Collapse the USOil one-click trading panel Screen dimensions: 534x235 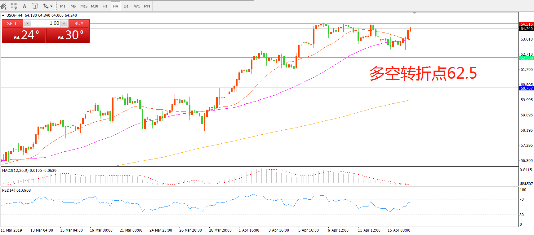pyautogui.click(x=3, y=15)
